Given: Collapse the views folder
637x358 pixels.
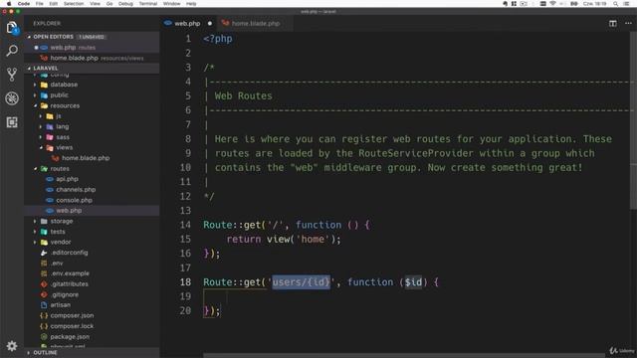Looking at the screenshot, I should [x=64, y=147].
